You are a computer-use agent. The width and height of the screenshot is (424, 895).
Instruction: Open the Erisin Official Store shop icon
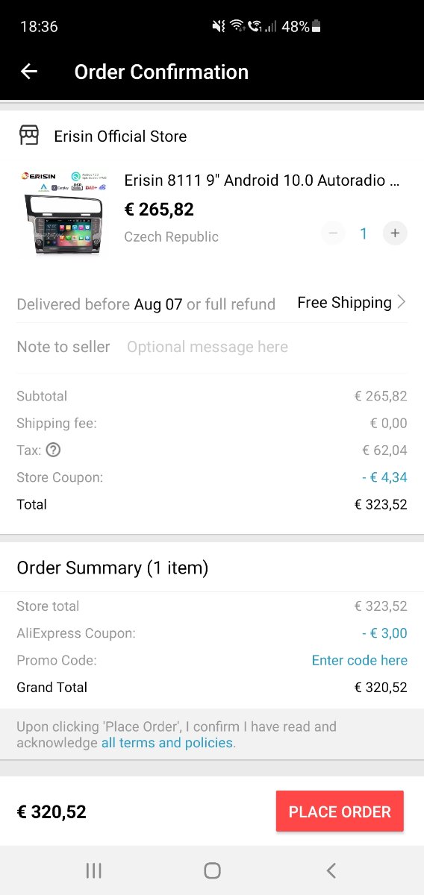28,136
